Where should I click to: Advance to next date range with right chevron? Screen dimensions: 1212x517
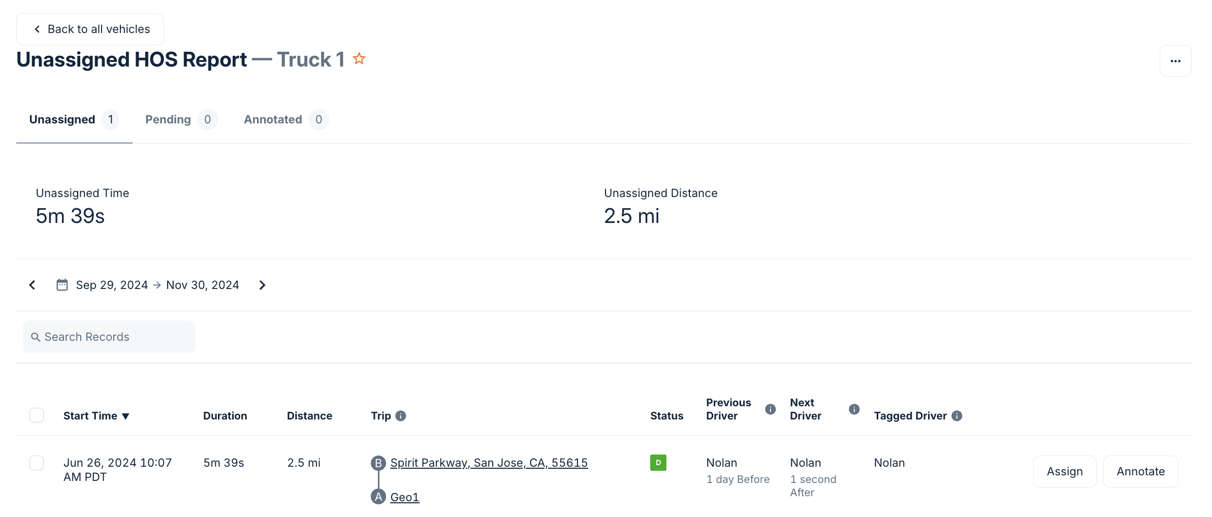pos(262,285)
